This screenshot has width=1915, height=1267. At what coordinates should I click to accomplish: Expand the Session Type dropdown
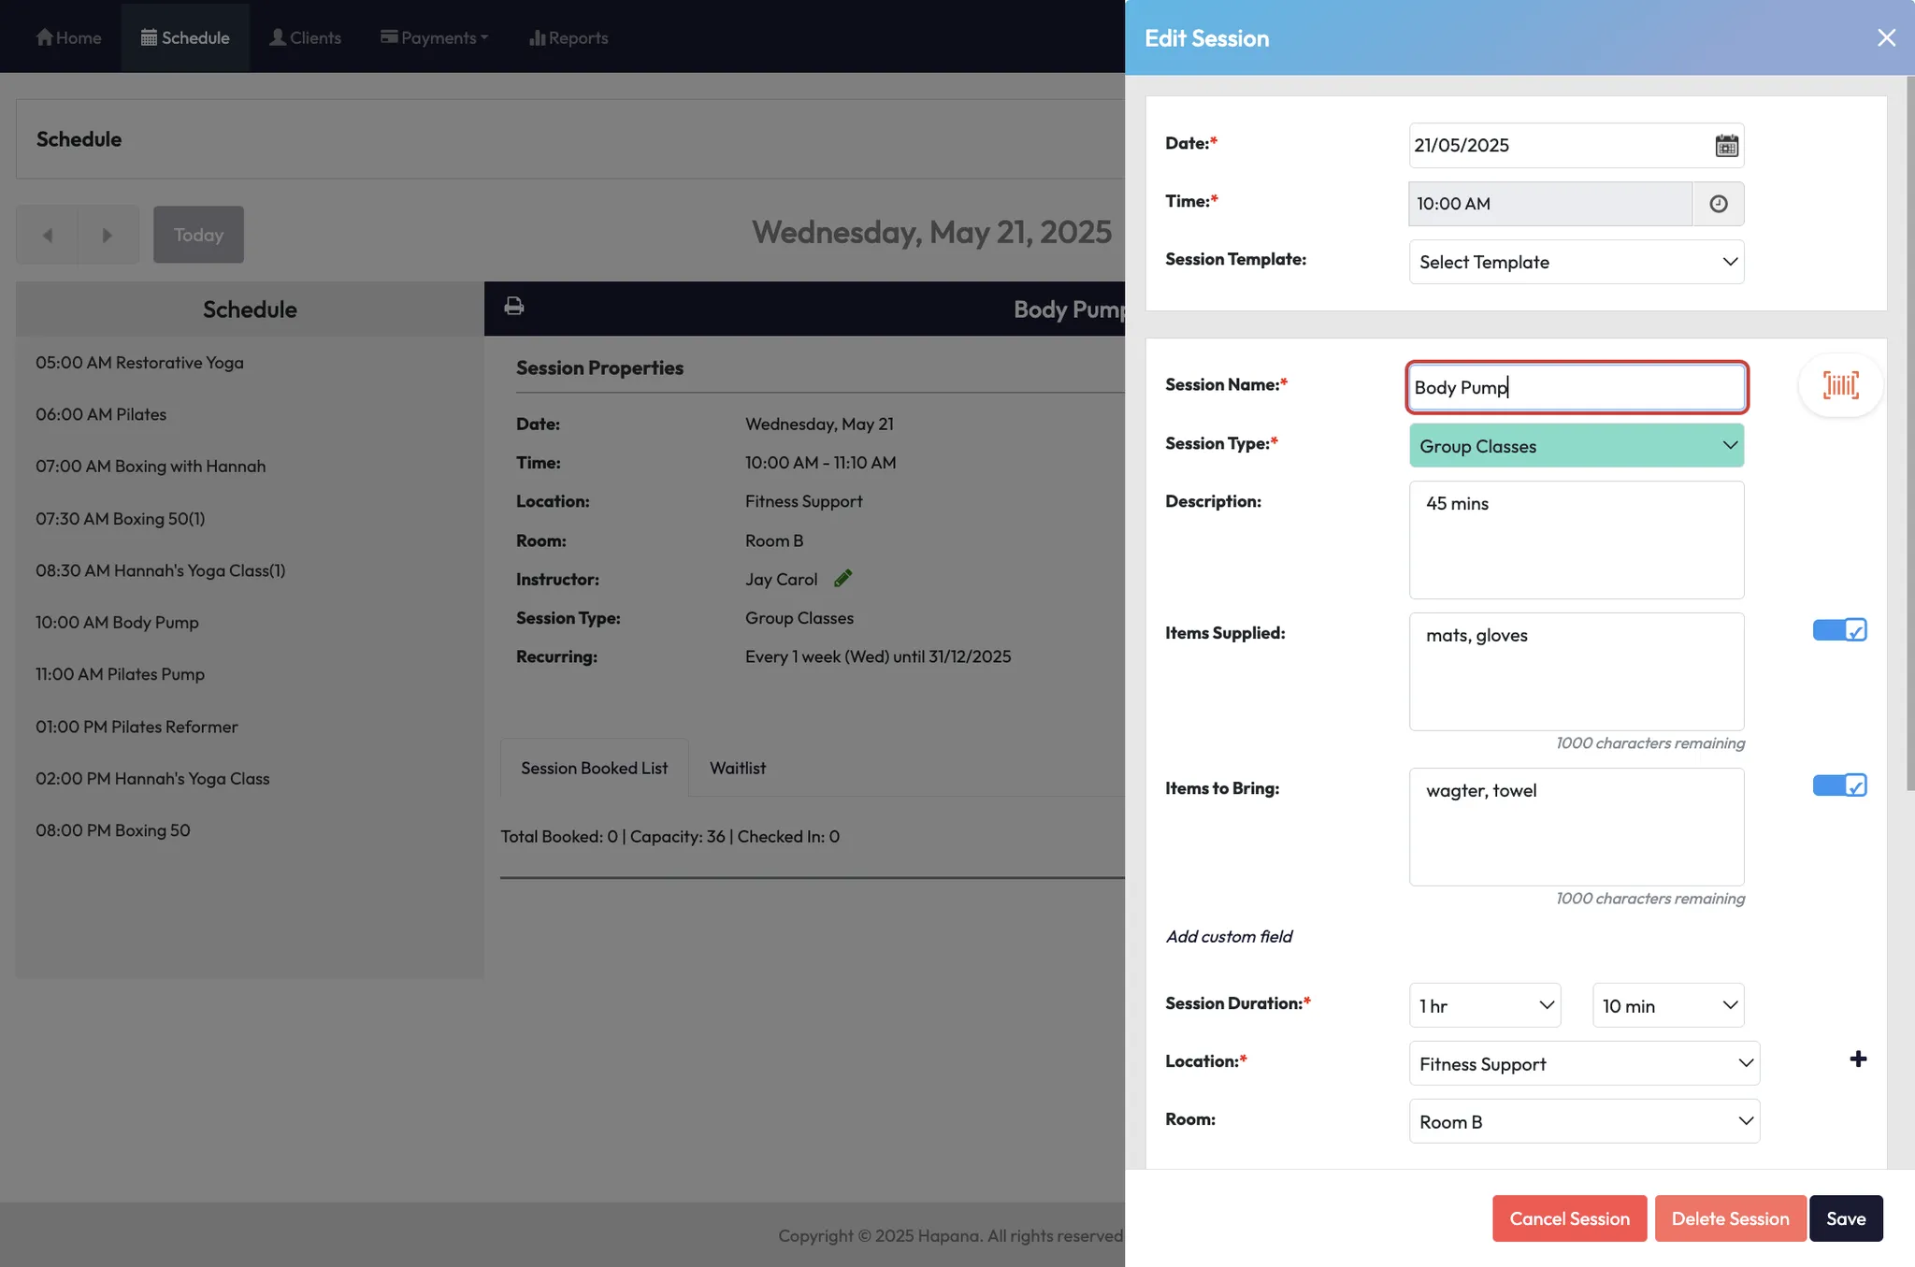pos(1576,446)
